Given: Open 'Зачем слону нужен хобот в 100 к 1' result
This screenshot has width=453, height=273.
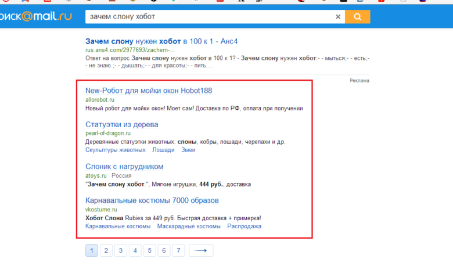Looking at the screenshot, I should pos(161,41).
